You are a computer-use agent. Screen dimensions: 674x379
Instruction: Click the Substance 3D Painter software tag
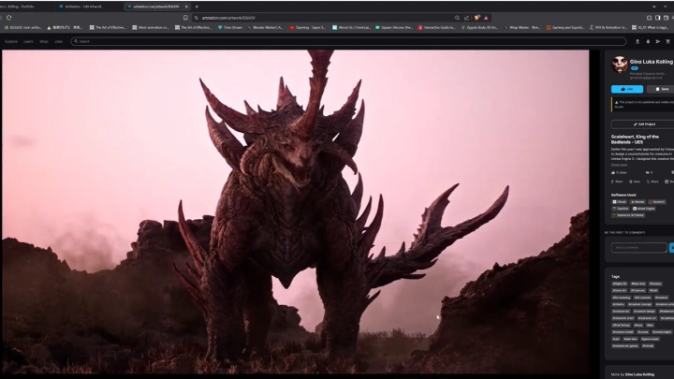(628, 215)
